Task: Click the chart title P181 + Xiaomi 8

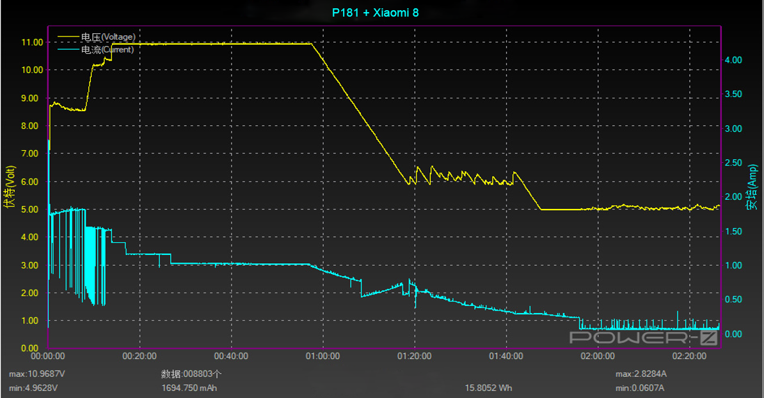Action: pyautogui.click(x=375, y=13)
